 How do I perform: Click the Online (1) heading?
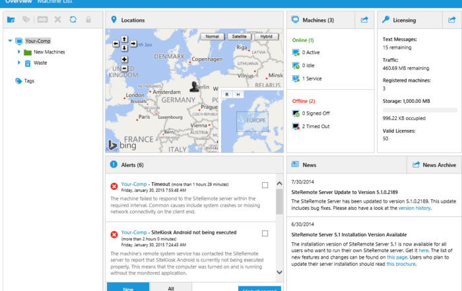[x=303, y=40]
